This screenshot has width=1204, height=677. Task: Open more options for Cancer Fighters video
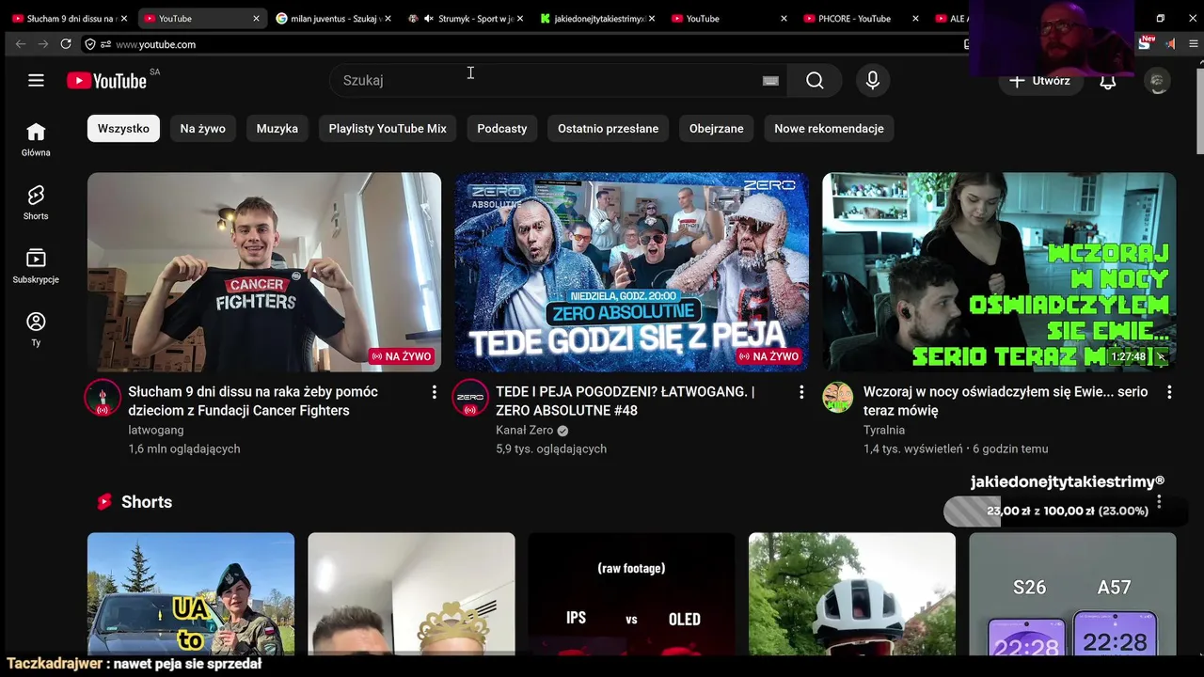434,392
